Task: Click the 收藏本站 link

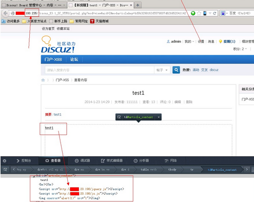Action: coord(63,29)
